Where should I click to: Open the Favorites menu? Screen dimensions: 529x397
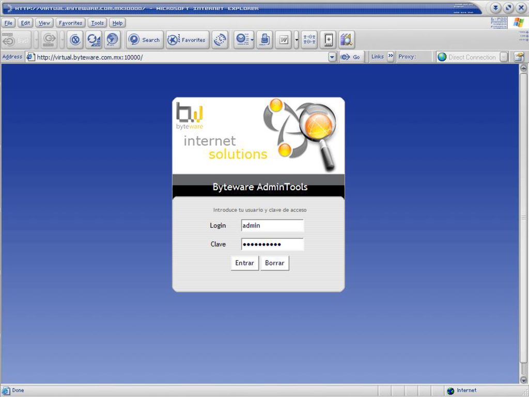pyautogui.click(x=70, y=23)
